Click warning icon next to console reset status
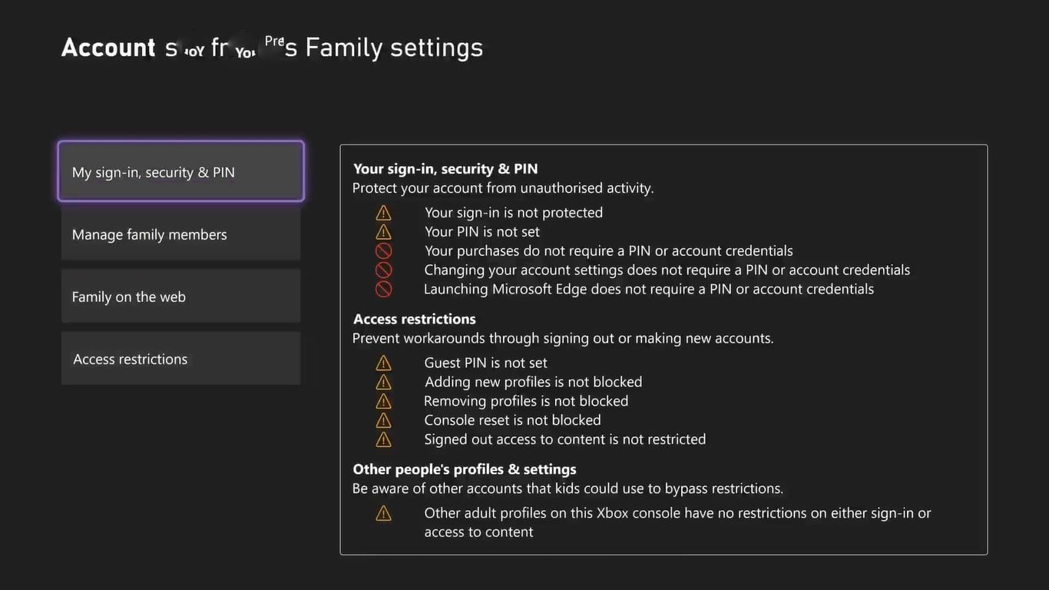1049x590 pixels. [x=383, y=421]
